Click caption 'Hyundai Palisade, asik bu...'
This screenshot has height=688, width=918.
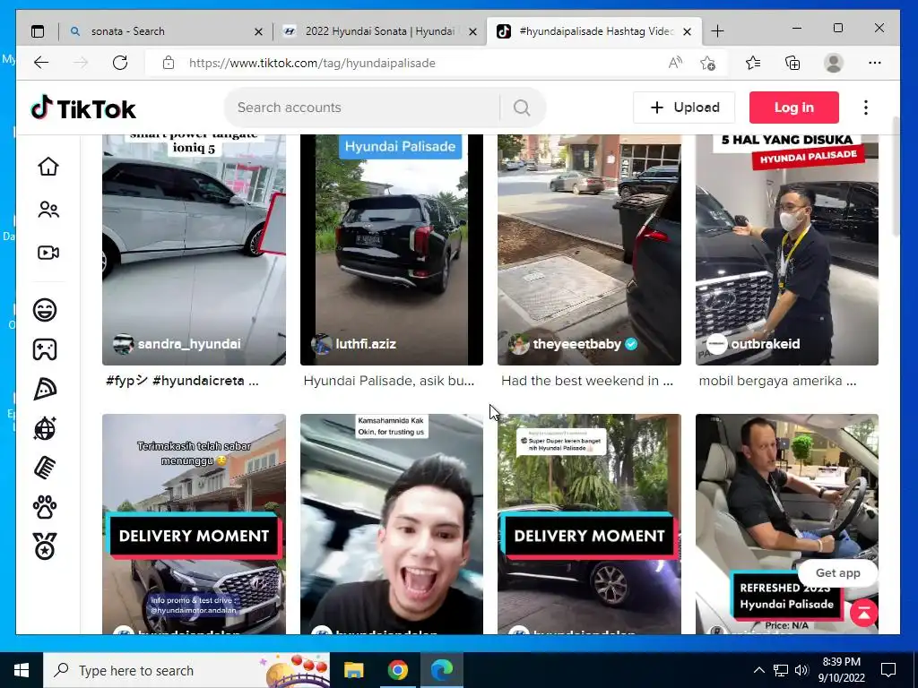pyautogui.click(x=389, y=381)
